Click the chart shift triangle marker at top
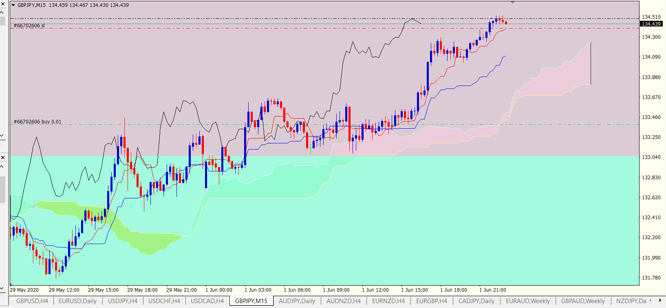Screen dimensions: 666x308 513,2
